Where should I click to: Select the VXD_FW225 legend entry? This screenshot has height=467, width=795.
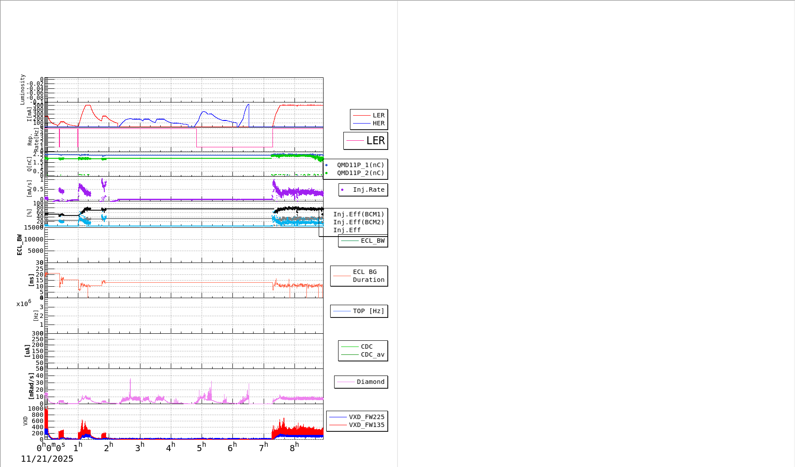(x=366, y=417)
